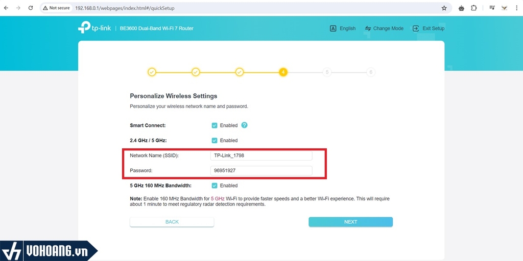
Task: Open the English language selector
Action: click(x=343, y=29)
